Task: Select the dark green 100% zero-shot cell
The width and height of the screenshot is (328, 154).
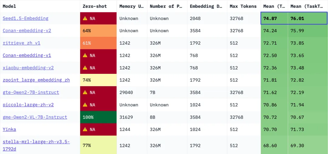Action: click(98, 117)
